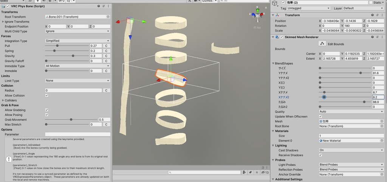Open Integration Type dropdown showing Simplified
The width and height of the screenshot is (387, 182).
(x=77, y=41)
